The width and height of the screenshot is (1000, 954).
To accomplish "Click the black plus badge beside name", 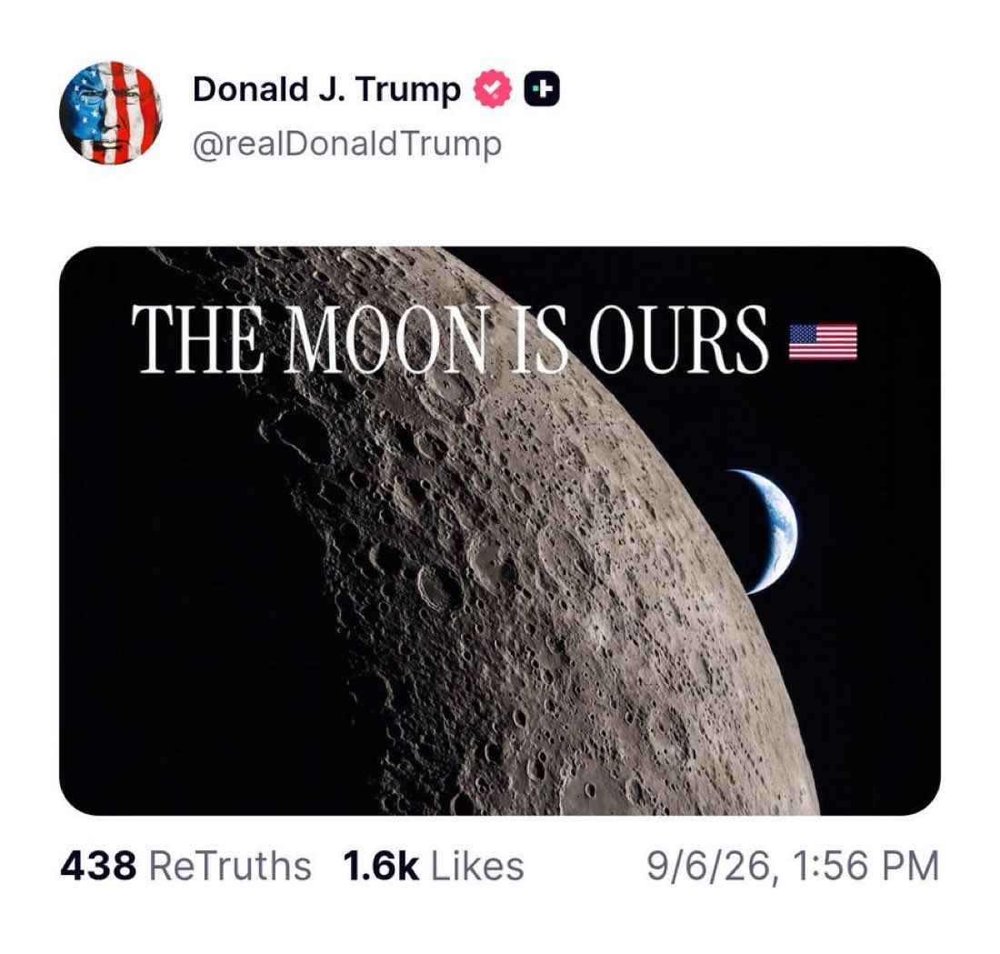I will (x=542, y=90).
